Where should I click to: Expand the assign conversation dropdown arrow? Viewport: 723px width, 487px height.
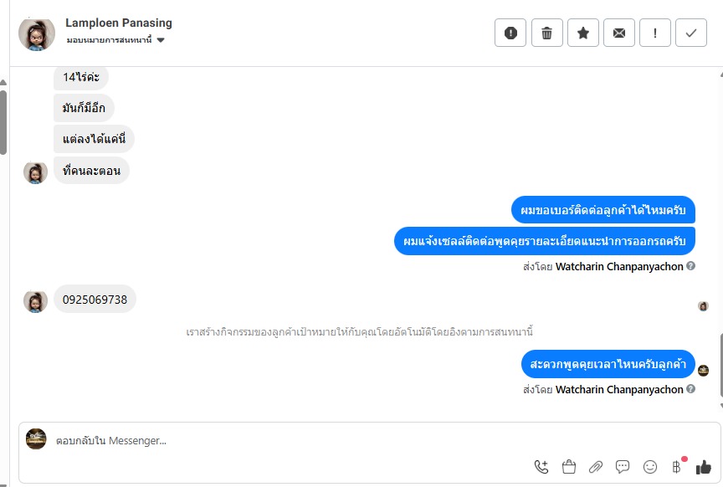coord(161,40)
